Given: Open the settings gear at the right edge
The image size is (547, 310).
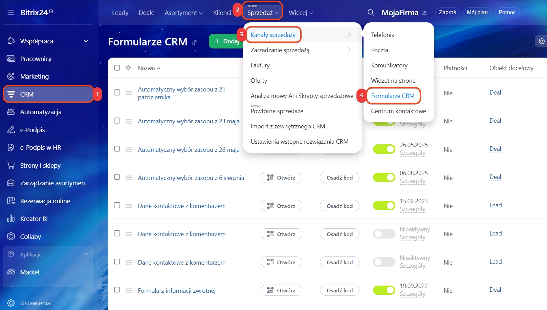Looking at the screenshot, I should (542, 41).
